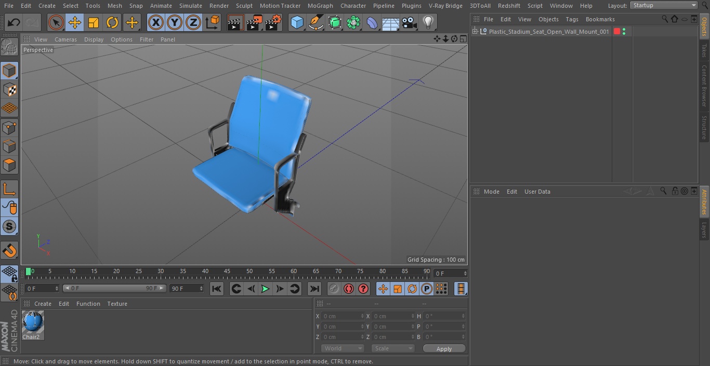
Task: Open the Array modeling objects
Action: point(353,22)
